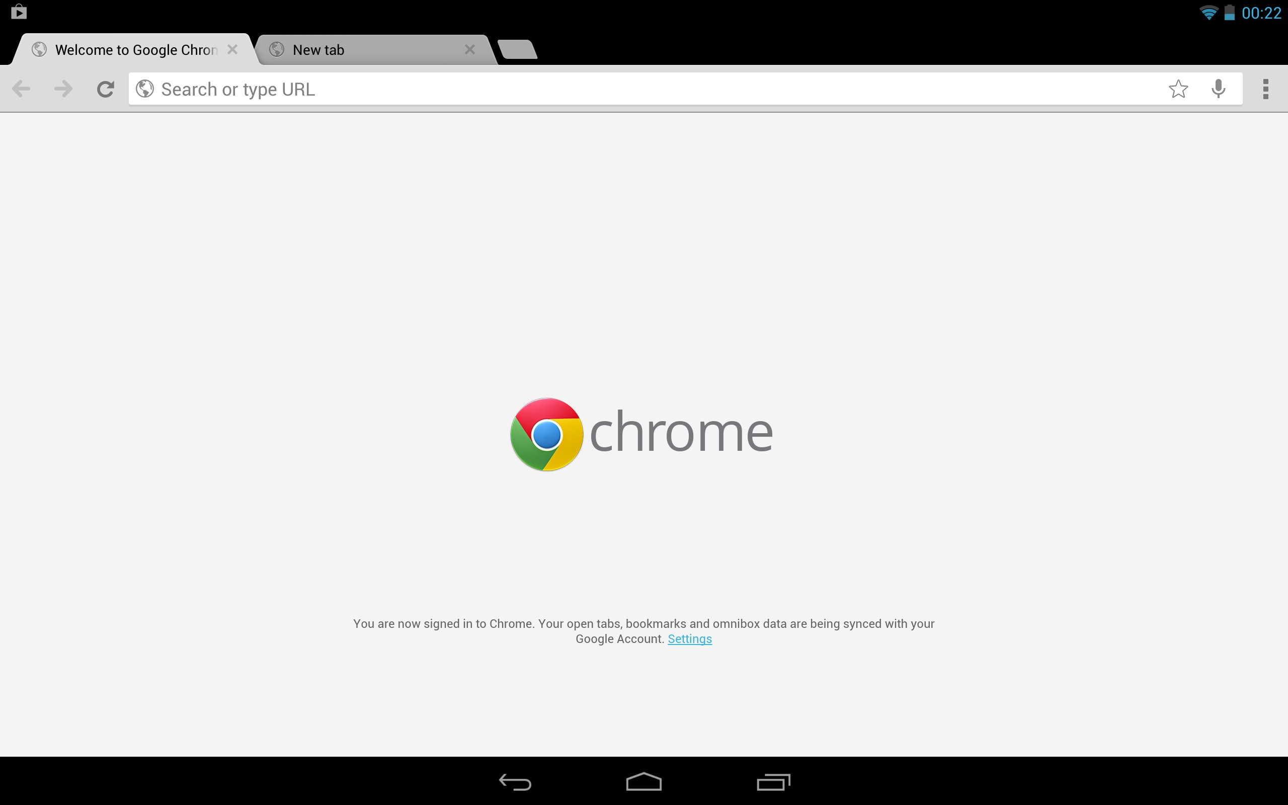Click the Back button in Android nav bar
Image resolution: width=1288 pixels, height=805 pixels.
(x=516, y=783)
